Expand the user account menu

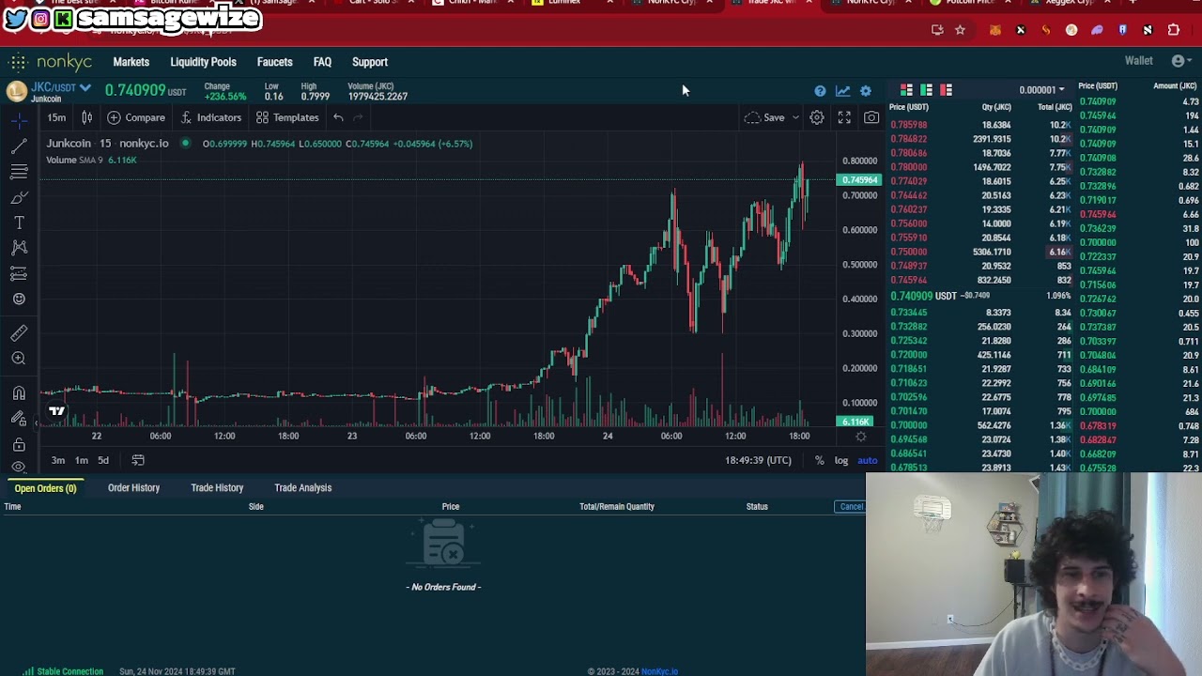point(1181,61)
